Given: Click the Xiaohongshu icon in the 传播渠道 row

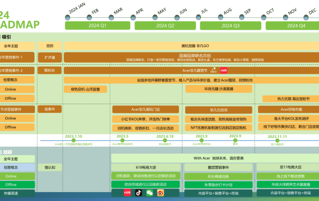Looking at the screenshot, I should click(128, 193).
